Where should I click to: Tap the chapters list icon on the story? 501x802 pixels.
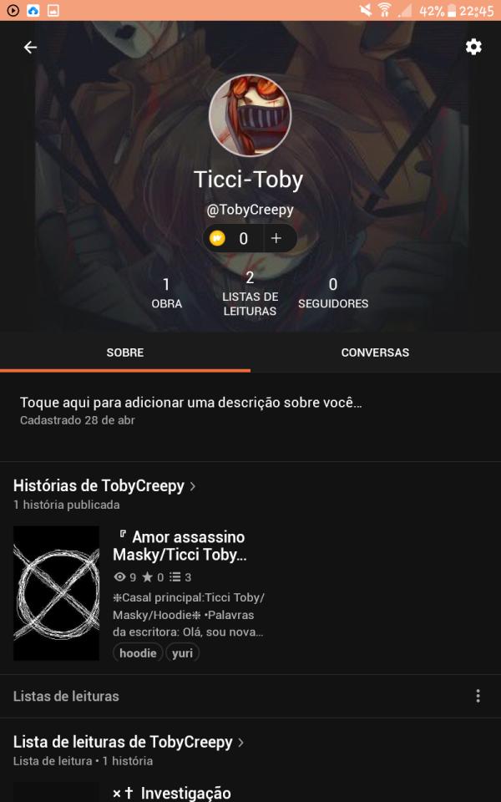[x=175, y=577]
